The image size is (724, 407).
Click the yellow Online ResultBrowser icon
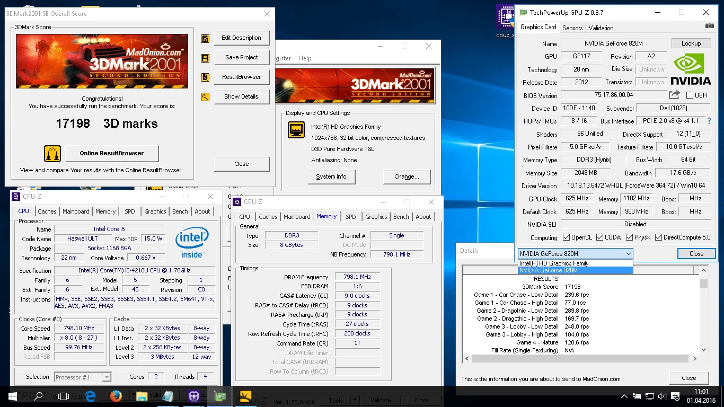coord(52,154)
